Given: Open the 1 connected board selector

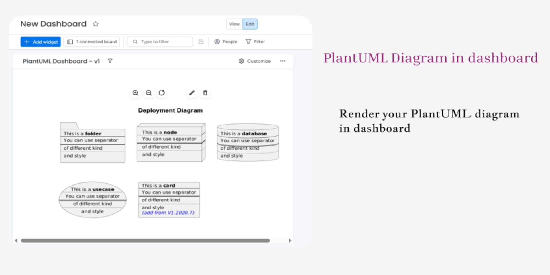Looking at the screenshot, I should click(x=92, y=42).
